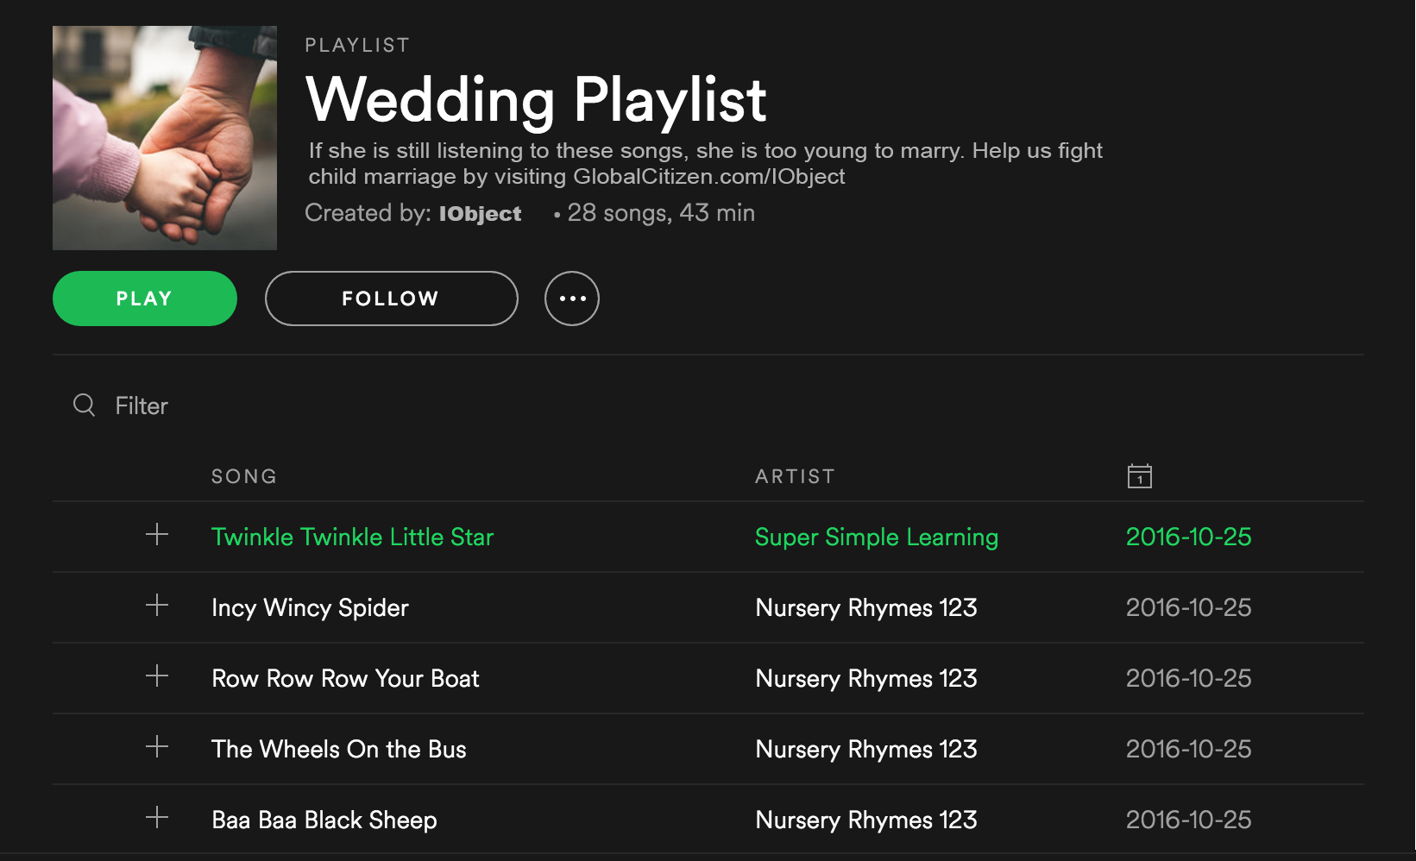1416x861 pixels.
Task: Select the Incy Wincy Spider song title
Action: (310, 607)
